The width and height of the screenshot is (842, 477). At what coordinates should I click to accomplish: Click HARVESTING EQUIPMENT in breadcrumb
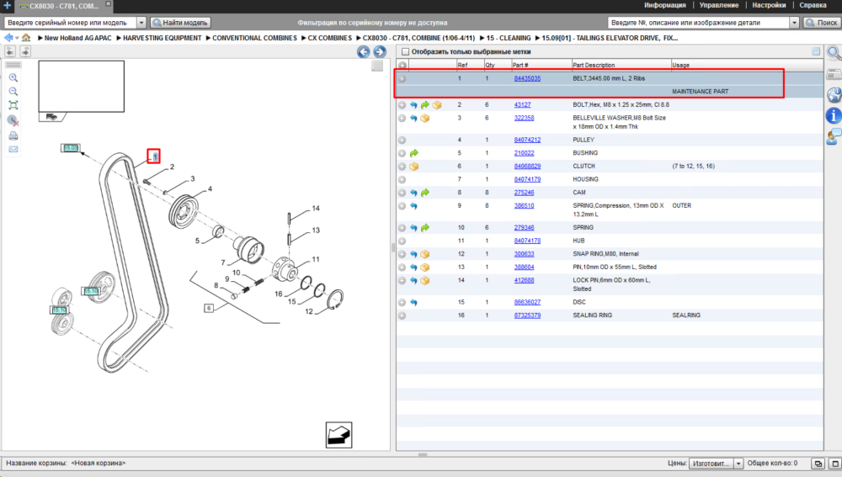click(162, 38)
